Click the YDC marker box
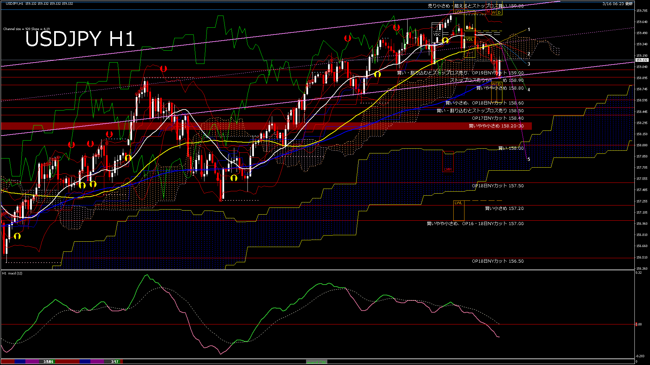The width and height of the screenshot is (650, 365). pyautogui.click(x=437, y=34)
